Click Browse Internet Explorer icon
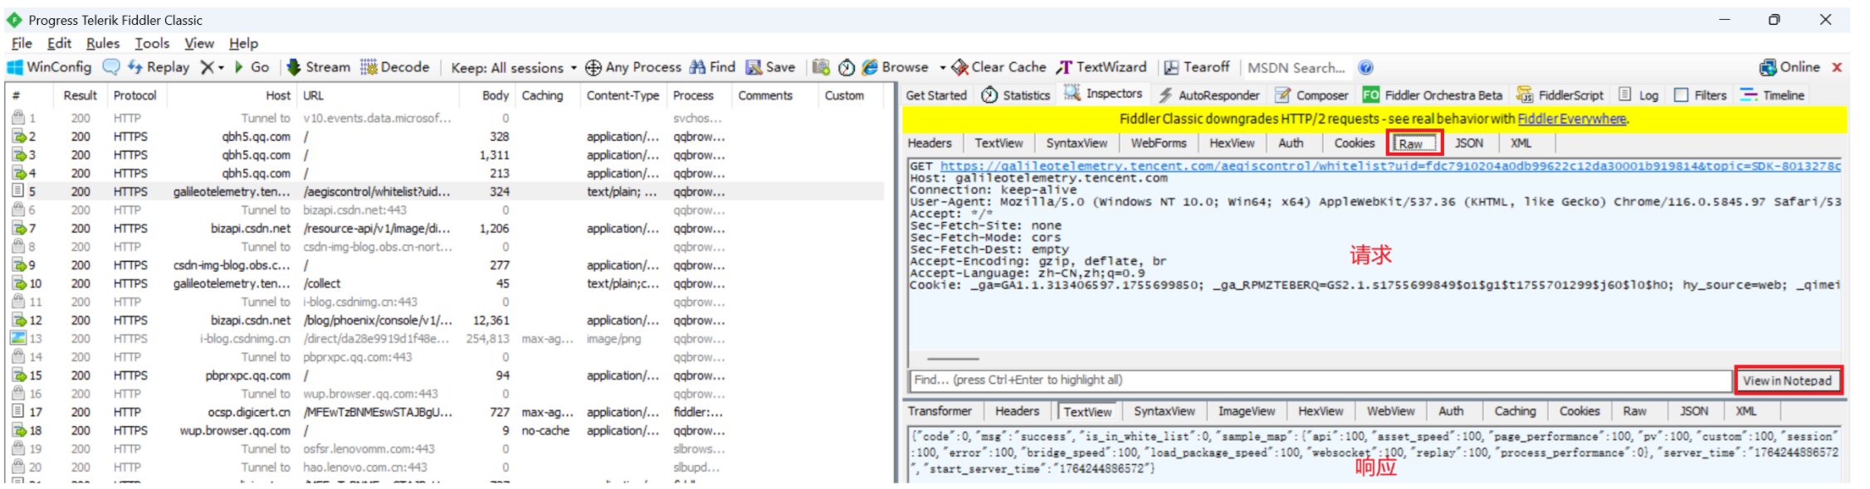This screenshot has height=489, width=1870. pyautogui.click(x=896, y=67)
